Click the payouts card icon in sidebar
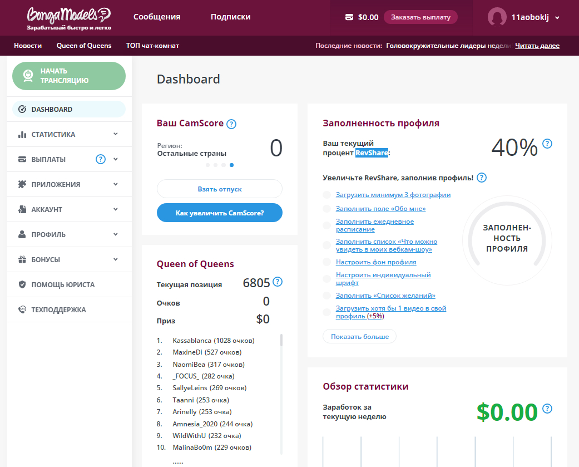The image size is (579, 467). coord(22,159)
